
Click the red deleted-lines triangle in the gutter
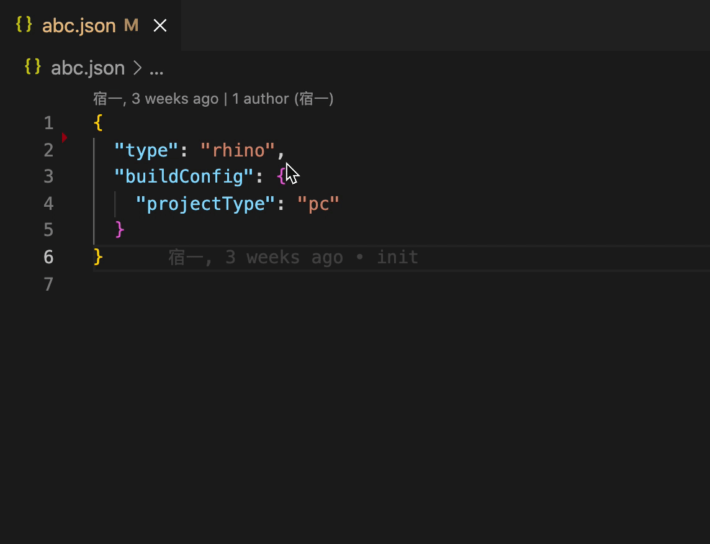coord(65,137)
